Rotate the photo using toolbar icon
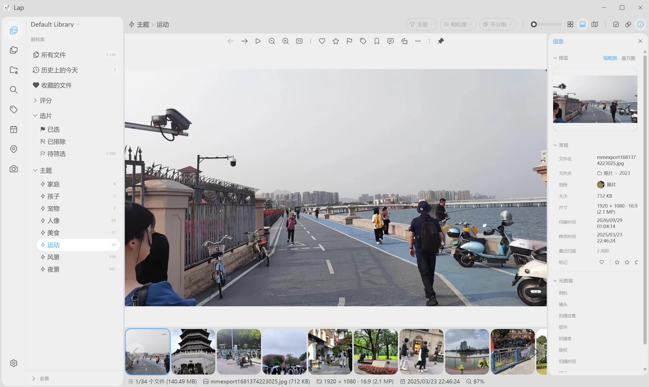Image resolution: width=649 pixels, height=387 pixels. coord(404,41)
